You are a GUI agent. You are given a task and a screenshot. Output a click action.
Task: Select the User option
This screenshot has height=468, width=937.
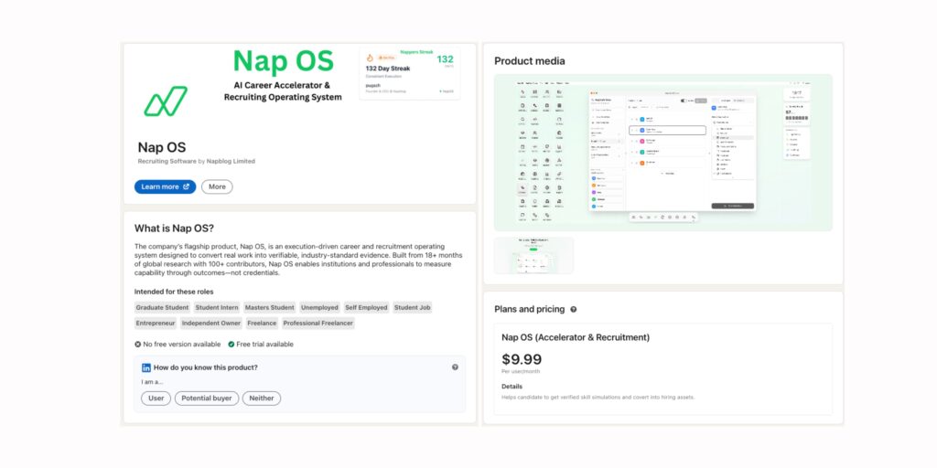tap(156, 399)
